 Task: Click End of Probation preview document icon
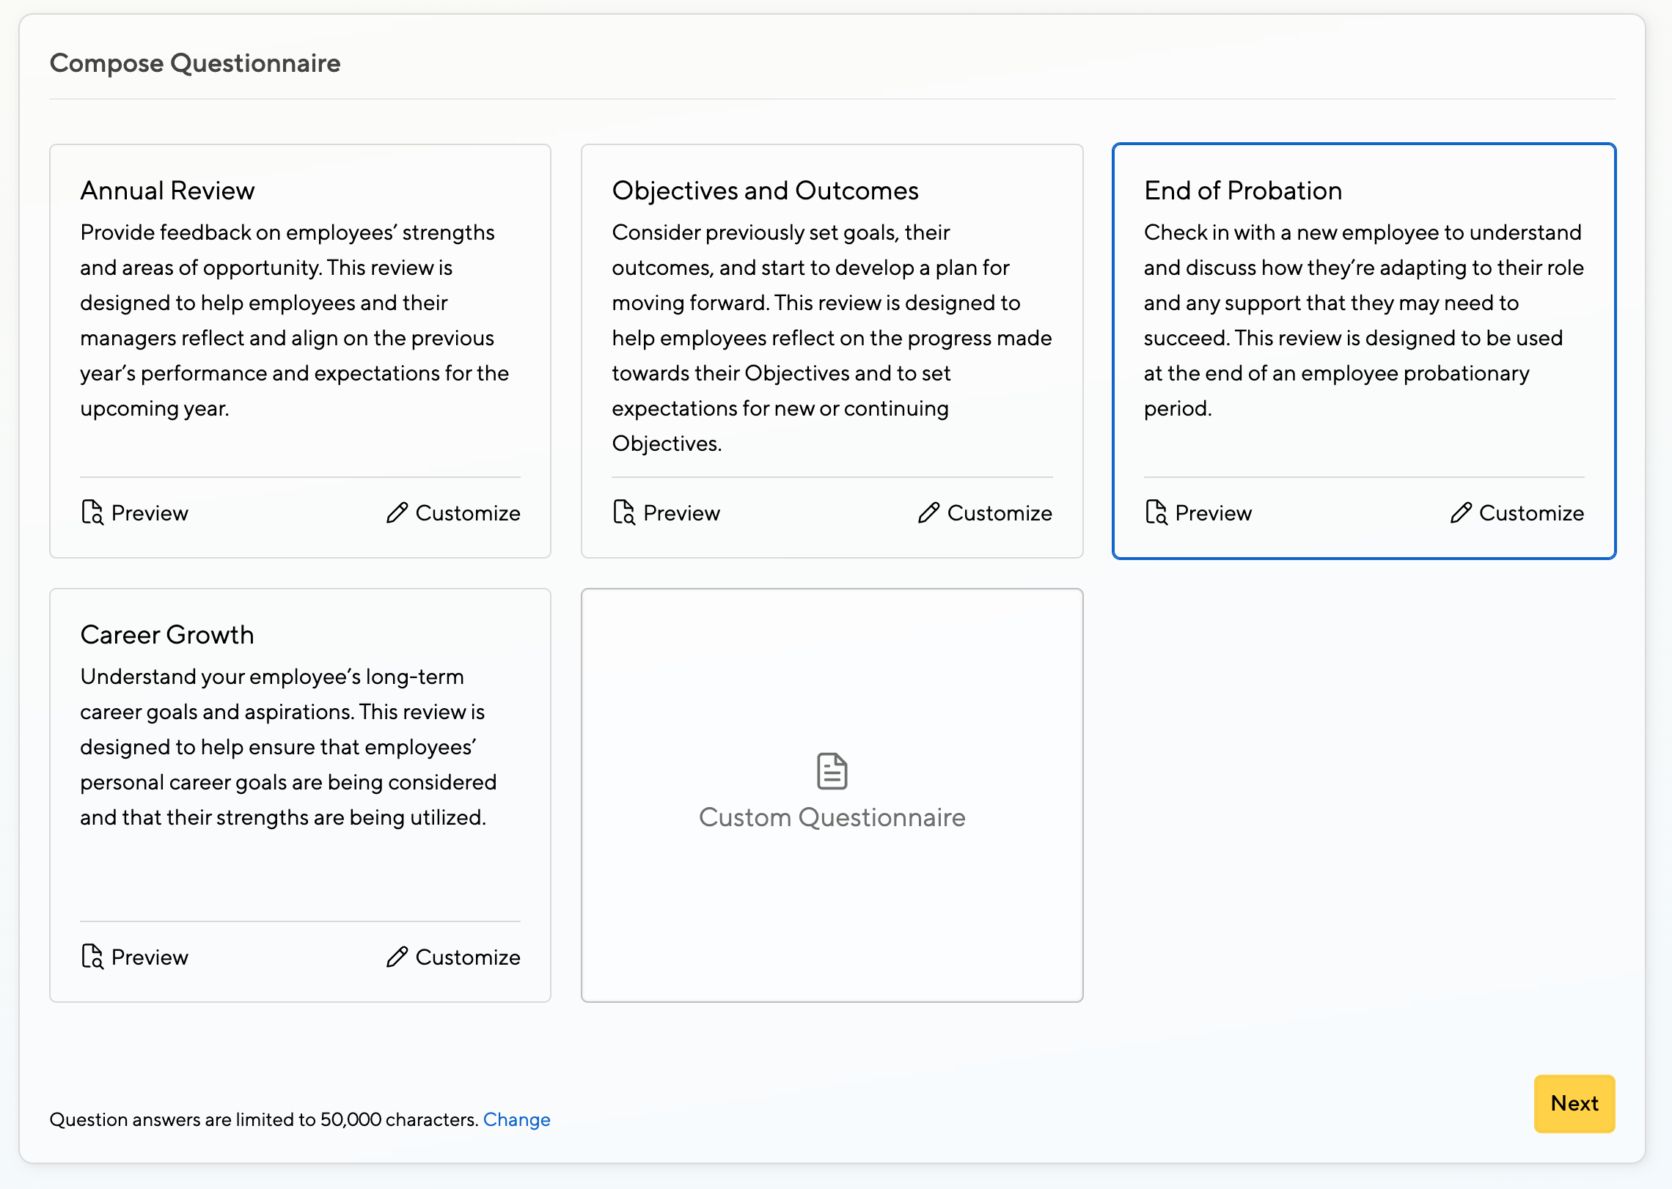[1156, 512]
